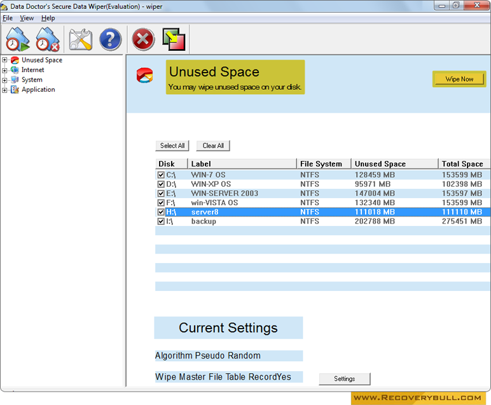The height and width of the screenshot is (405, 491).
Task: Select the WIN-XP OS label row
Action: tap(211, 184)
